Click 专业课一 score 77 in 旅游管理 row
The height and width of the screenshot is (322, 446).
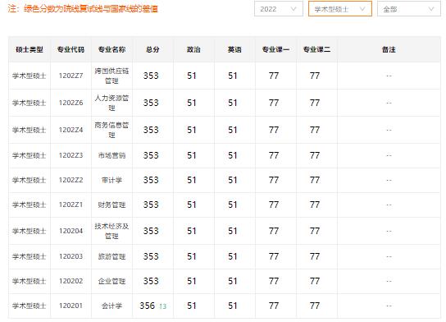point(274,256)
